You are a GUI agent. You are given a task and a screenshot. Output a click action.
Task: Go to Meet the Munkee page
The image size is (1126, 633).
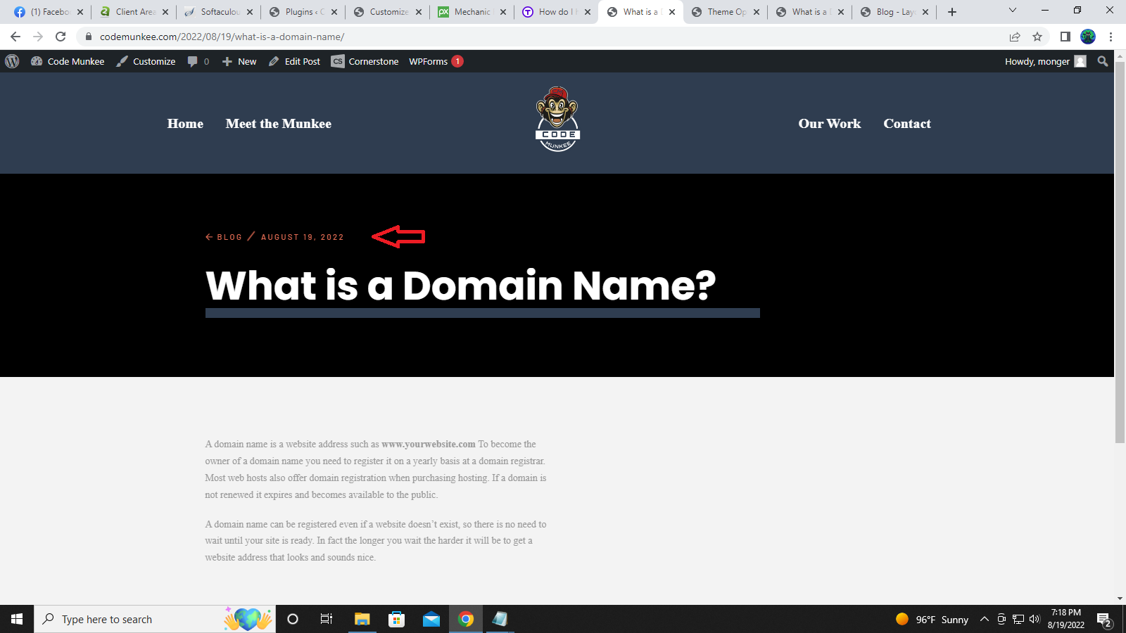click(x=278, y=124)
